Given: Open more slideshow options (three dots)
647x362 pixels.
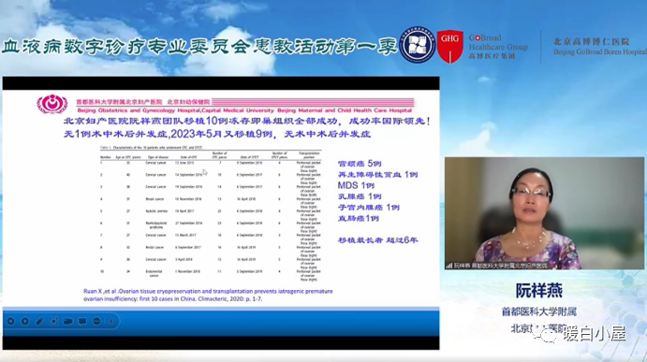Looking at the screenshot, I should tap(97, 321).
